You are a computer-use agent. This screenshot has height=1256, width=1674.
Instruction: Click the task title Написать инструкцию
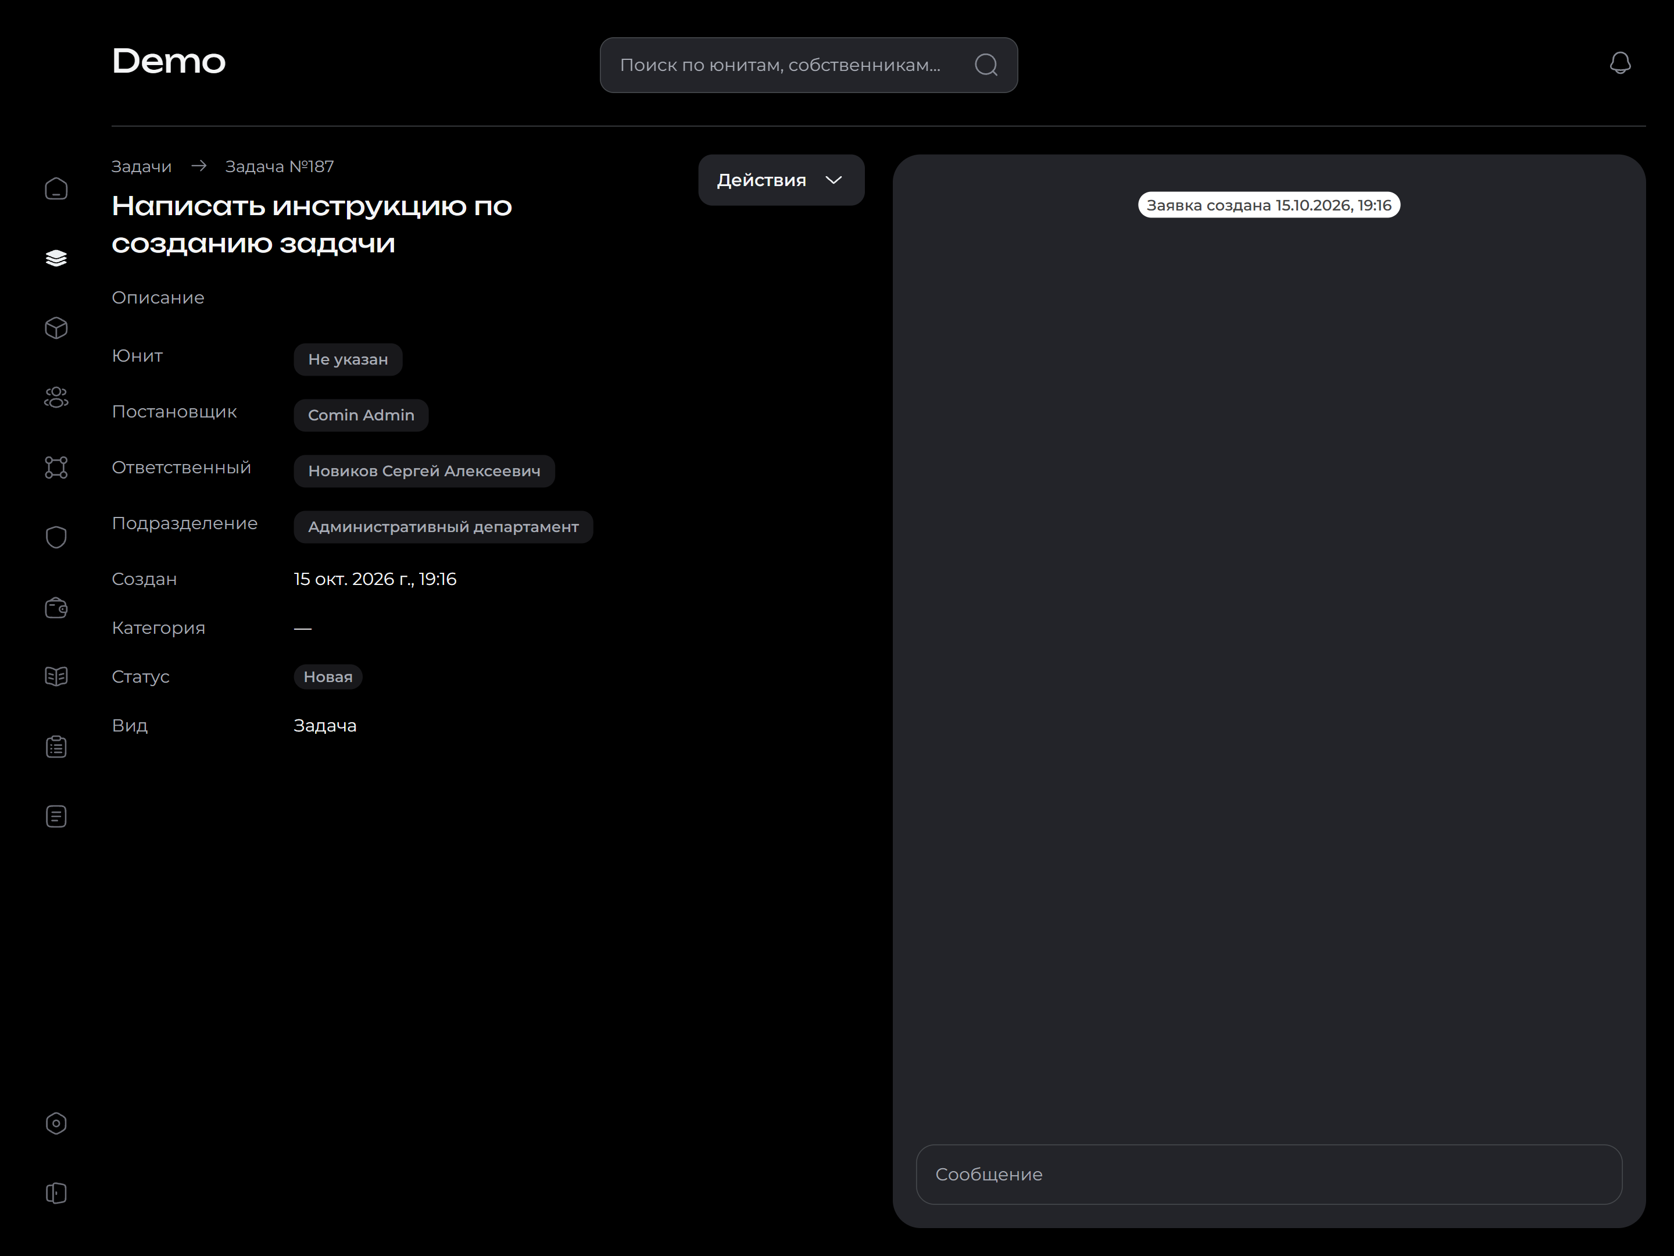click(312, 224)
